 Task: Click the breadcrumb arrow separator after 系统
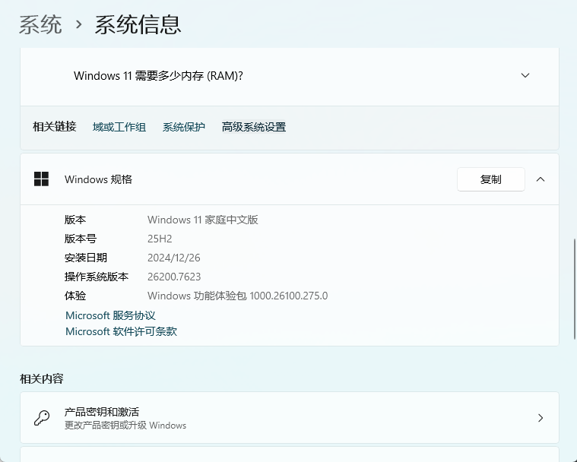click(78, 25)
